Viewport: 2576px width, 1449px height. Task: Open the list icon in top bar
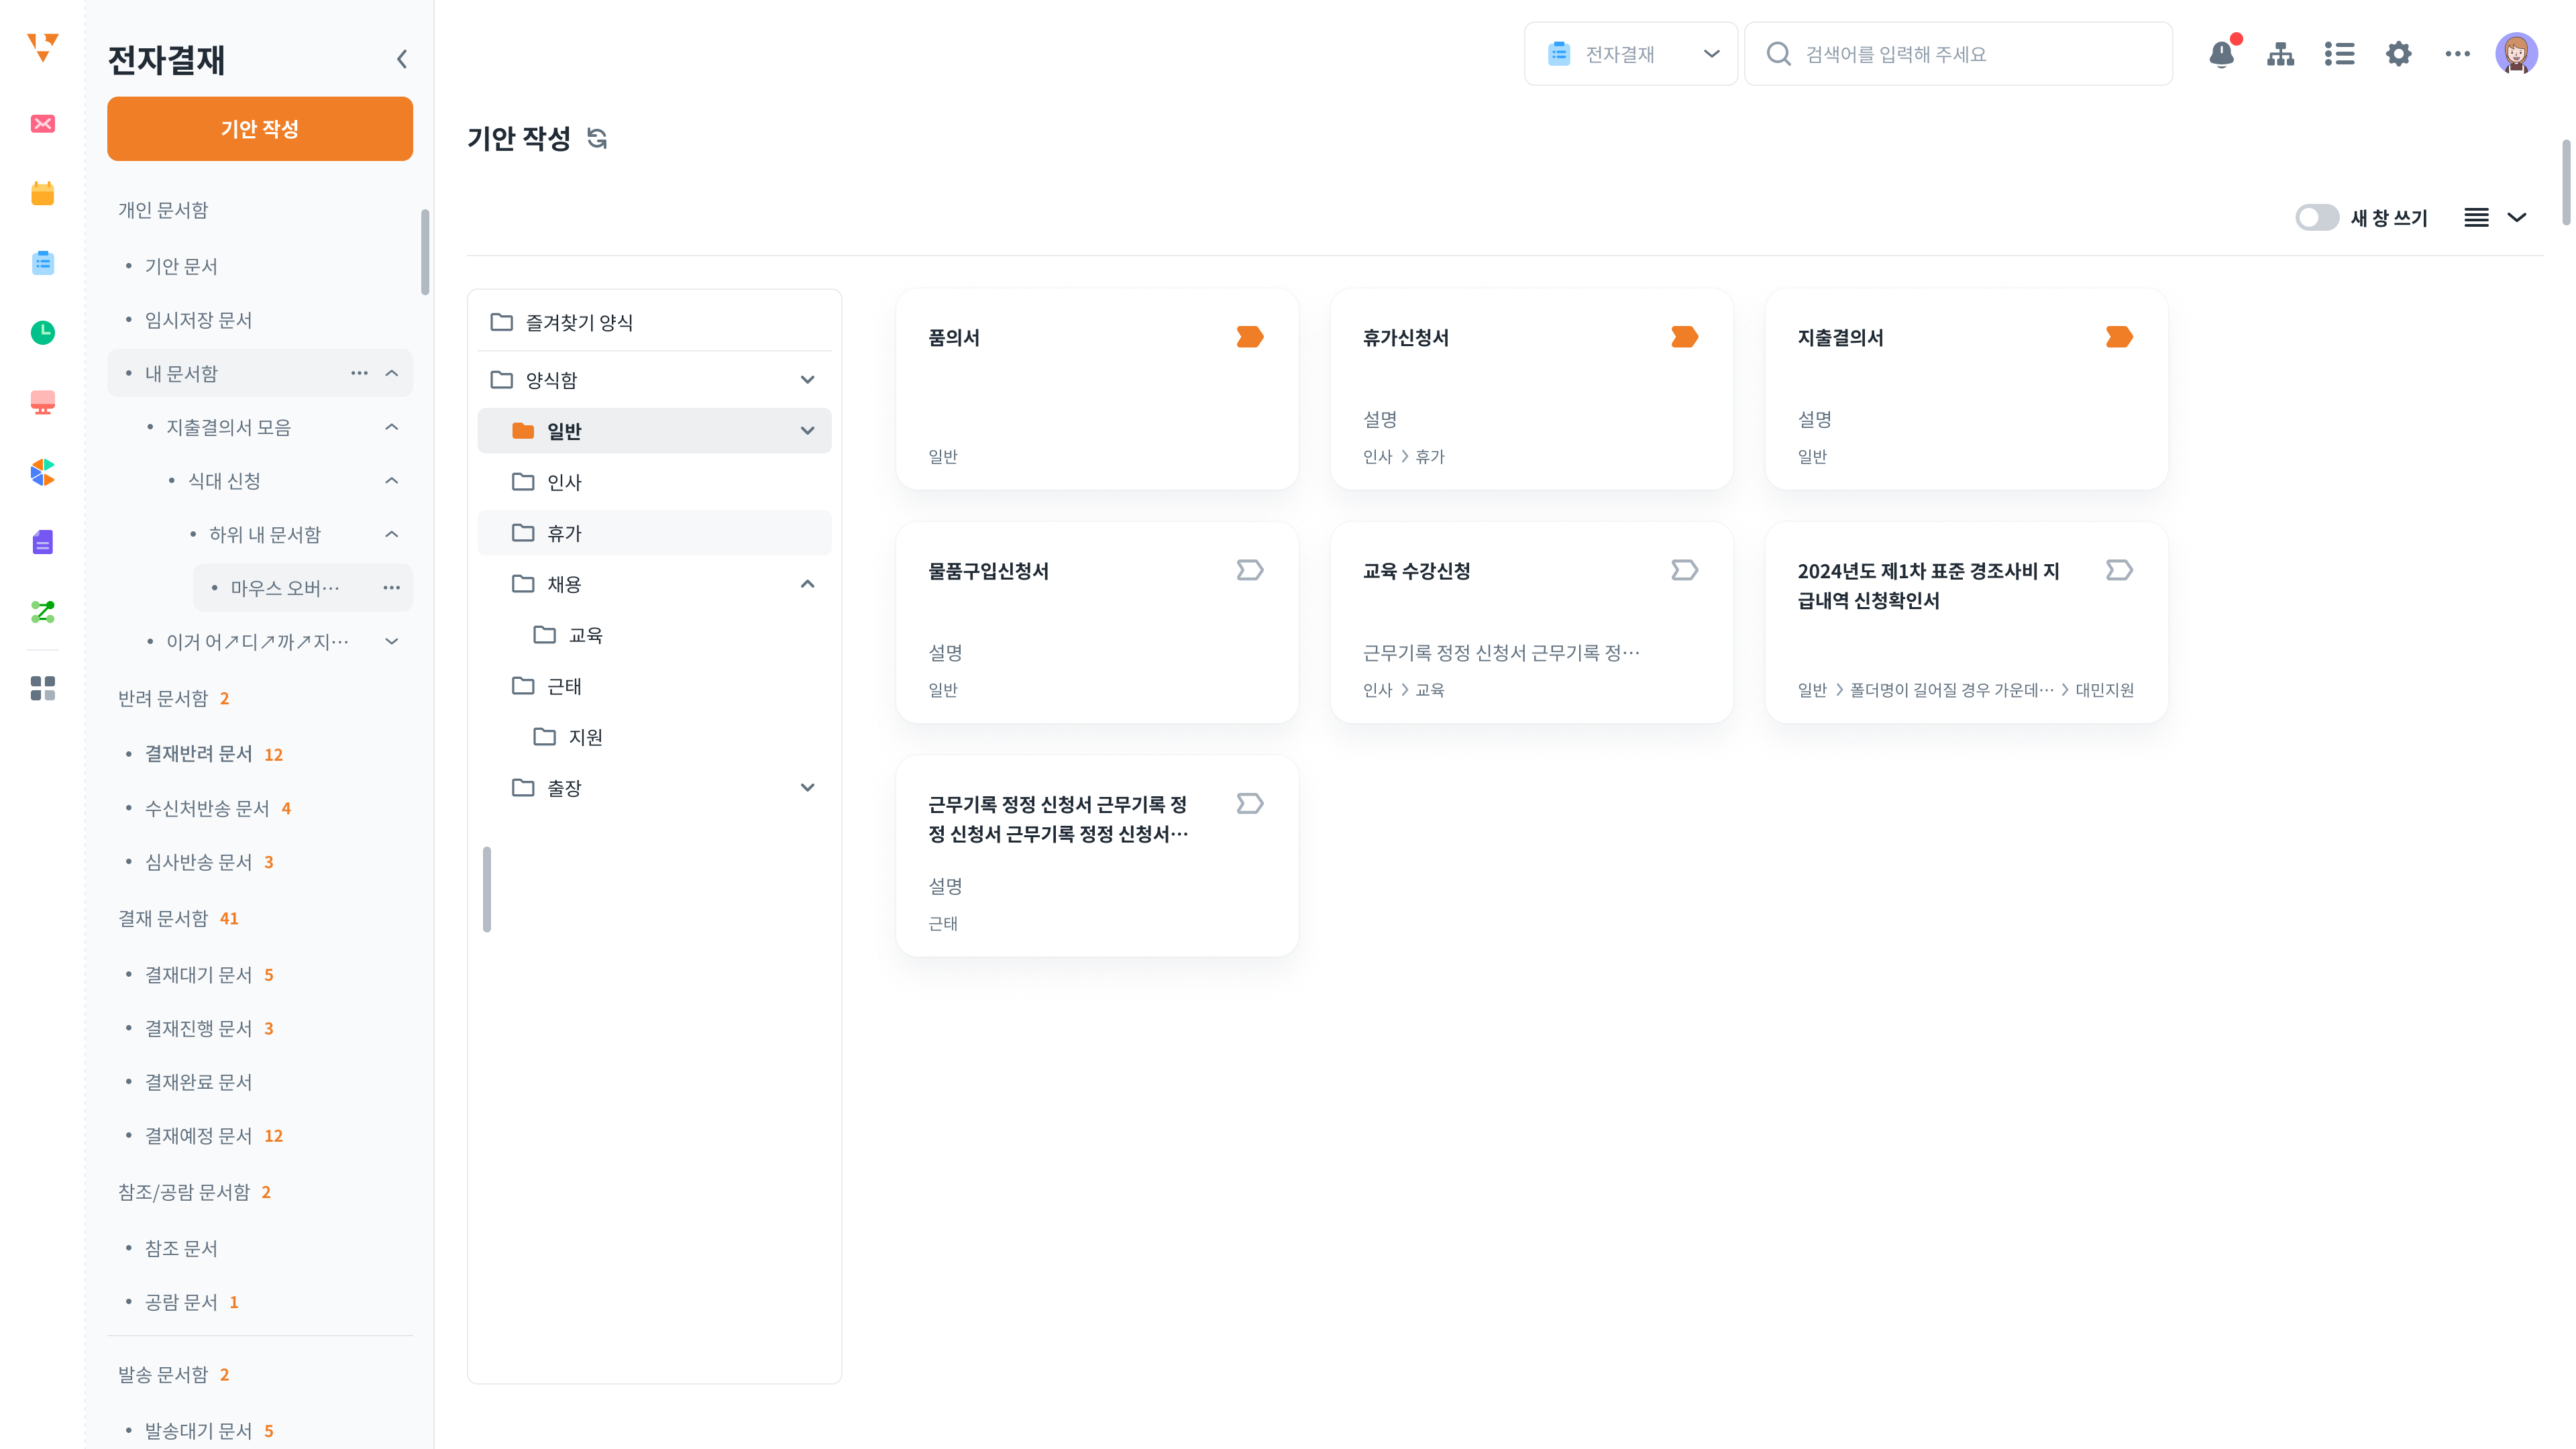tap(2340, 54)
